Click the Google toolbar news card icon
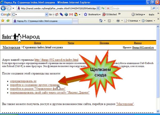This screenshot has width=160, height=115. click(x=57, y=15)
